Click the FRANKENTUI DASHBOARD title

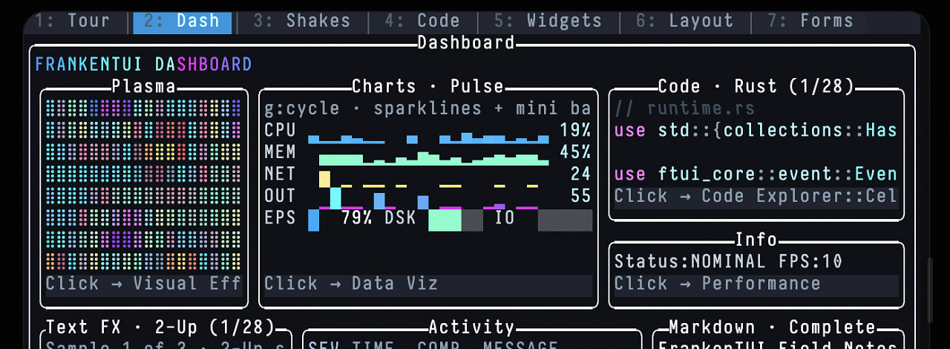[143, 65]
